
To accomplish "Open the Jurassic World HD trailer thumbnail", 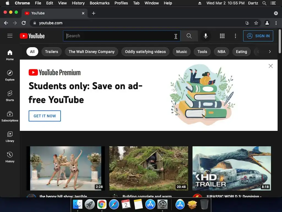I will click(x=232, y=168).
